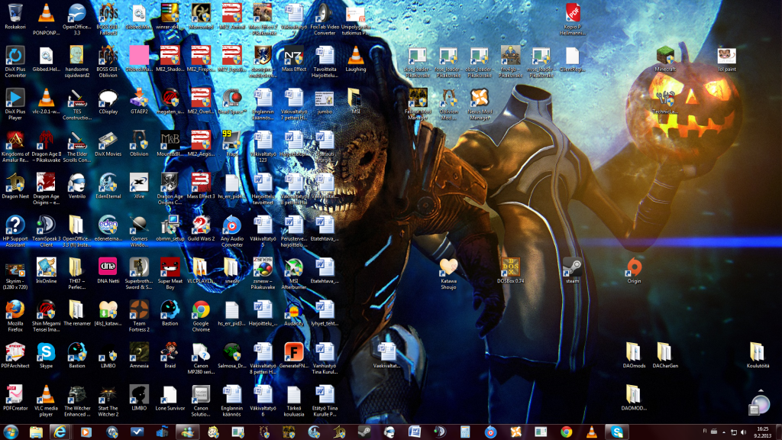Select the Super Meat Boy icon

170,267
